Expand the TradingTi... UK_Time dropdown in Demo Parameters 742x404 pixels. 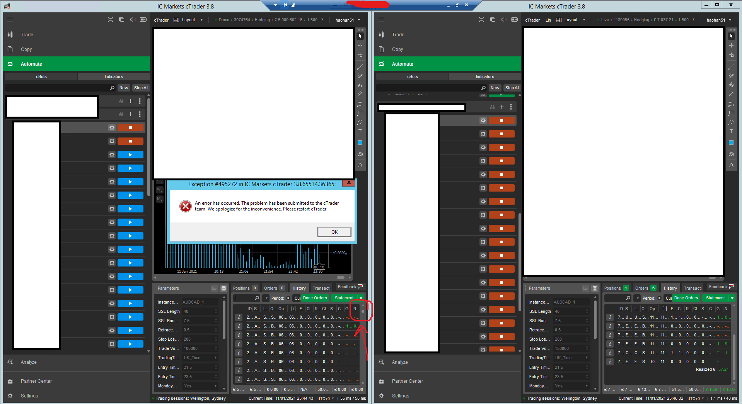point(200,358)
